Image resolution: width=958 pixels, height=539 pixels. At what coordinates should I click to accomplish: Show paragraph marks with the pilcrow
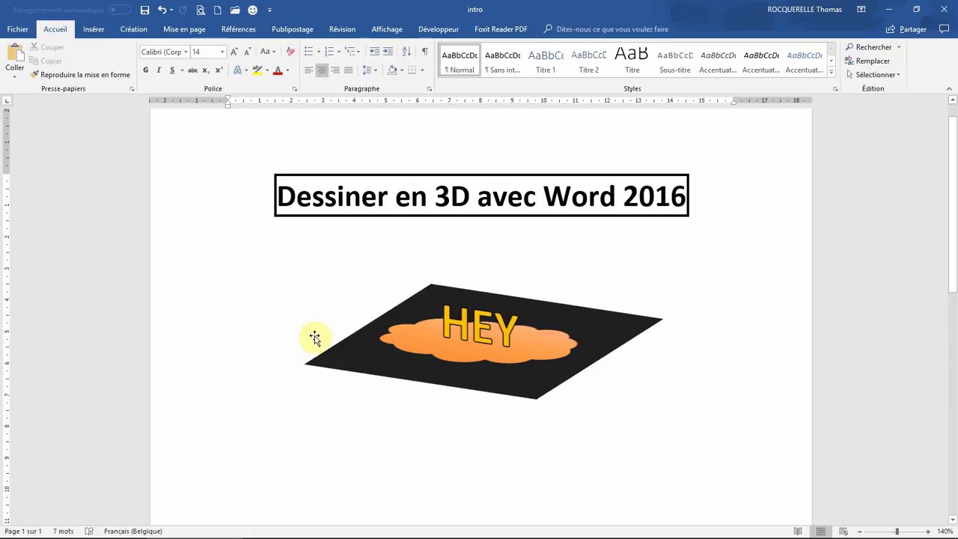[x=424, y=52]
